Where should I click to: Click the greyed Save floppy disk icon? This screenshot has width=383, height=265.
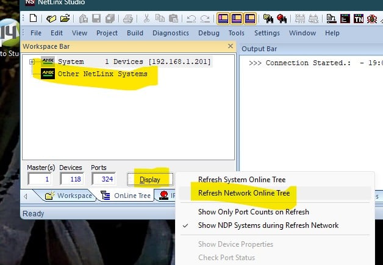pyautogui.click(x=96, y=18)
